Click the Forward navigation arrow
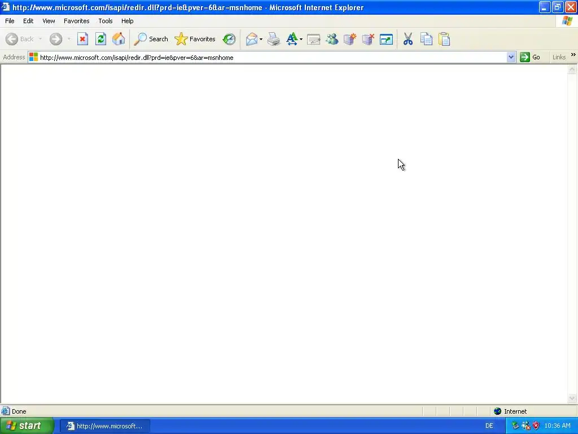The height and width of the screenshot is (434, 578). click(x=56, y=39)
